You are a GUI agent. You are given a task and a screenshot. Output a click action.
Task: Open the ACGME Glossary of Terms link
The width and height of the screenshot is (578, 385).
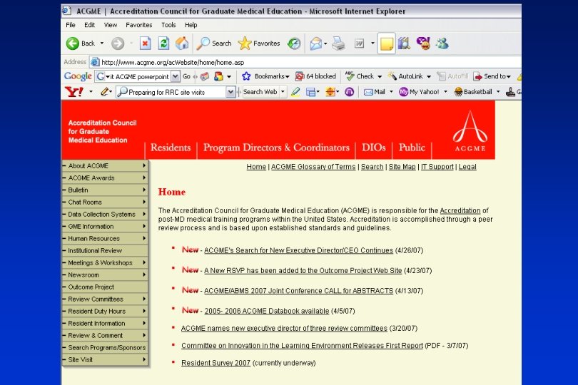point(313,167)
